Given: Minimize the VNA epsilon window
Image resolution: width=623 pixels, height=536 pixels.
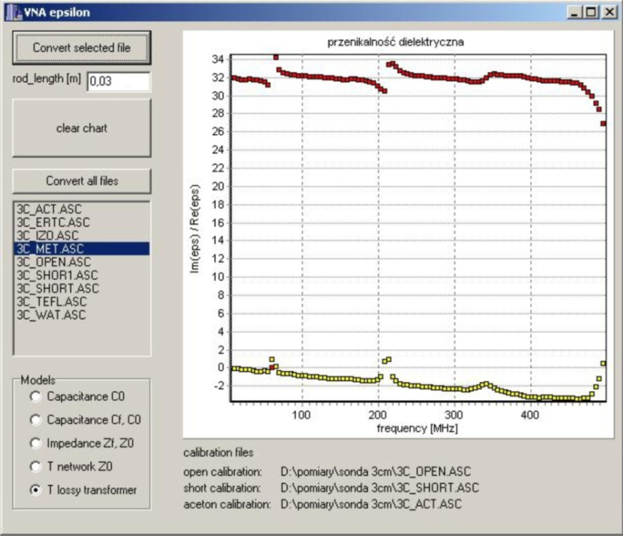Looking at the screenshot, I should click(x=576, y=12).
